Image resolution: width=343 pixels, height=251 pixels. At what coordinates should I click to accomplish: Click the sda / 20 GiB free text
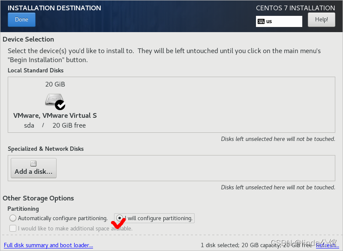click(55, 125)
